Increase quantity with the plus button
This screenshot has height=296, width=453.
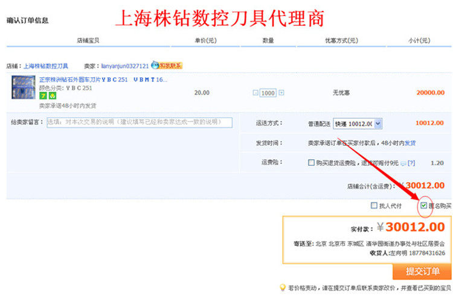[281, 93]
